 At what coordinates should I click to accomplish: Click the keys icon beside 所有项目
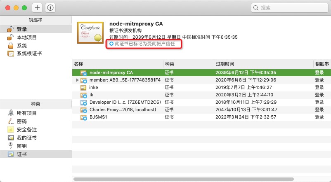point(11,113)
